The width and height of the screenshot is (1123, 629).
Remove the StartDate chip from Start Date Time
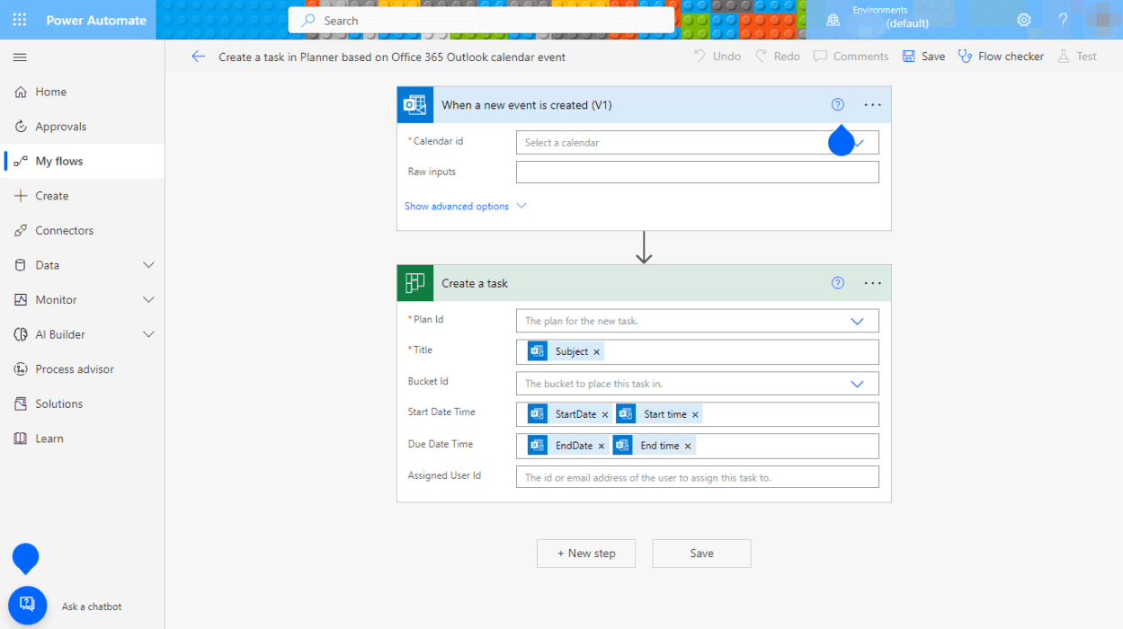(604, 413)
